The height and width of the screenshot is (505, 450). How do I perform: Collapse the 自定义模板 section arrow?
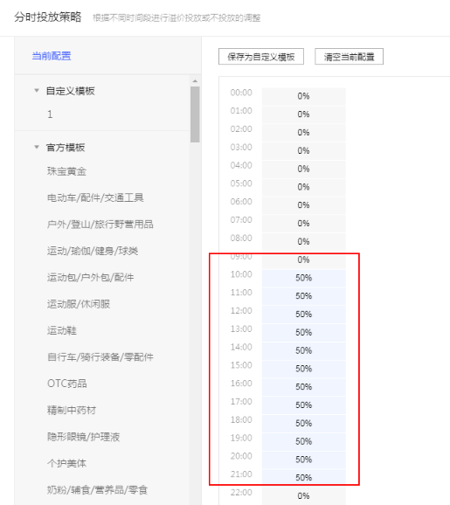pyautogui.click(x=37, y=91)
